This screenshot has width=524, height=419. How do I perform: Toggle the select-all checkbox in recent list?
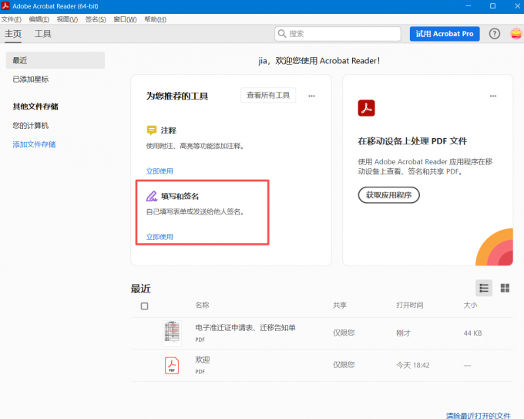[144, 306]
